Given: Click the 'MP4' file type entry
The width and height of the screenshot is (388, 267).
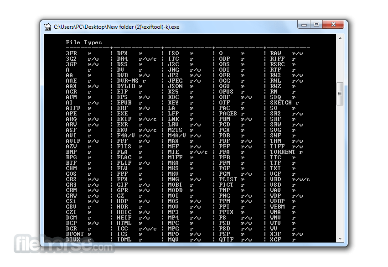Looking at the screenshot, I should coord(173,217).
